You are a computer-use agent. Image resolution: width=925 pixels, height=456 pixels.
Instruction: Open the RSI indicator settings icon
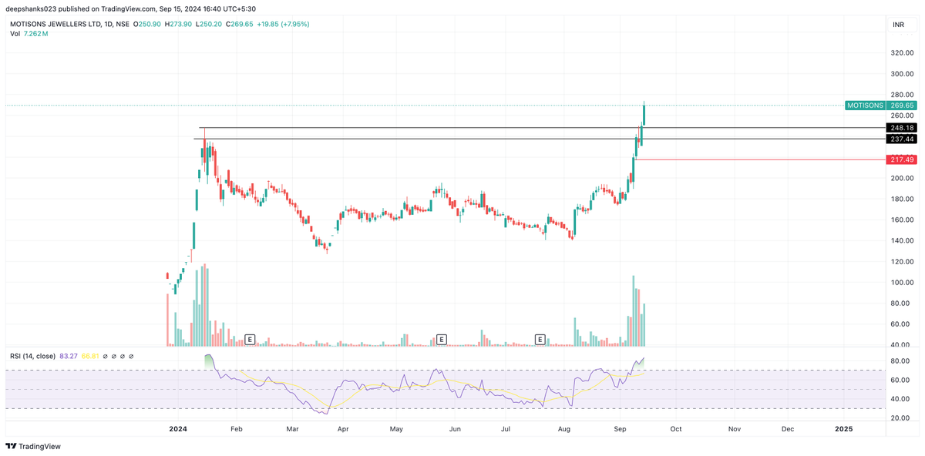click(114, 356)
